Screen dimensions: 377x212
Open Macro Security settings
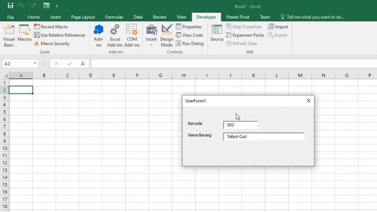point(52,44)
